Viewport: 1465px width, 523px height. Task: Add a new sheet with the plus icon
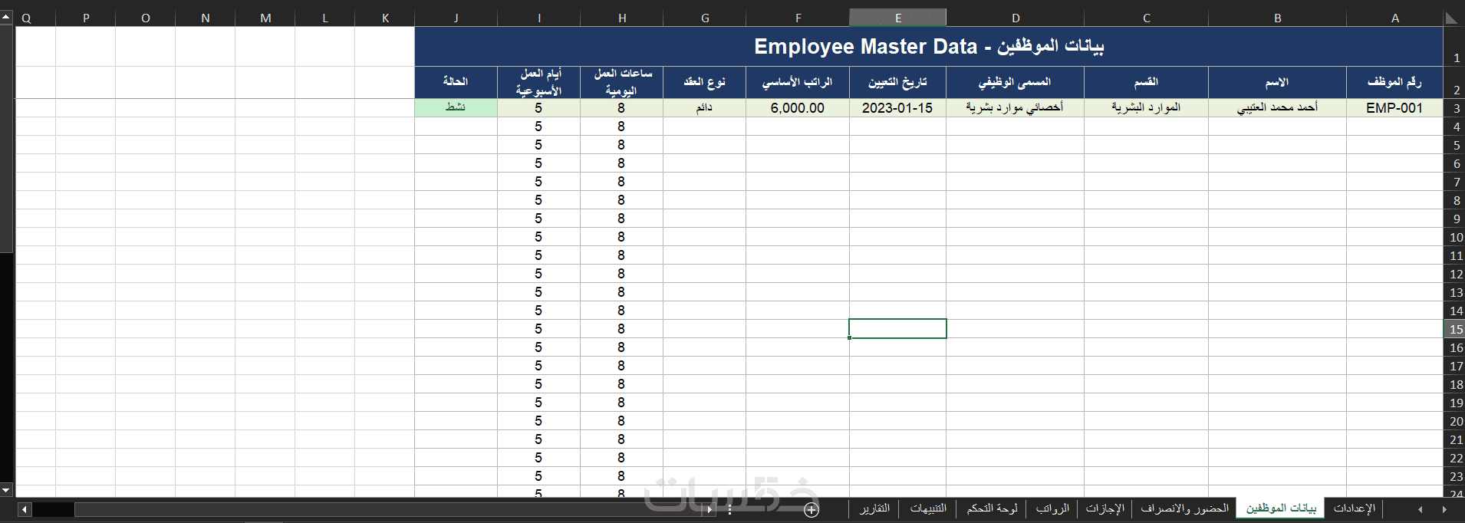coord(812,510)
